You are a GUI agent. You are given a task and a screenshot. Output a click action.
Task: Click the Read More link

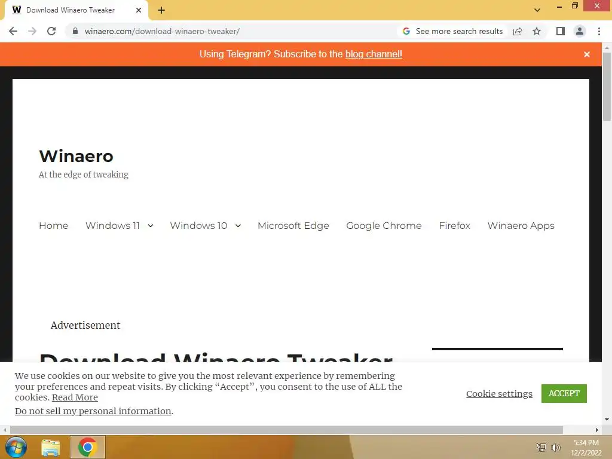75,397
